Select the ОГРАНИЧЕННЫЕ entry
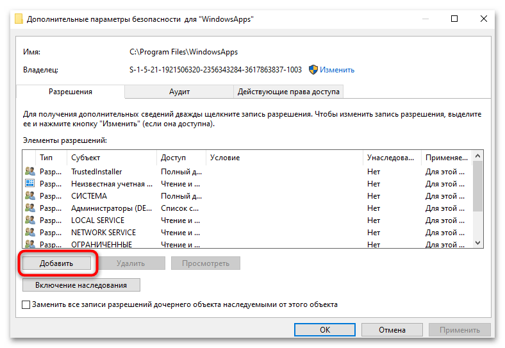This screenshot has width=505, height=348. (247, 244)
